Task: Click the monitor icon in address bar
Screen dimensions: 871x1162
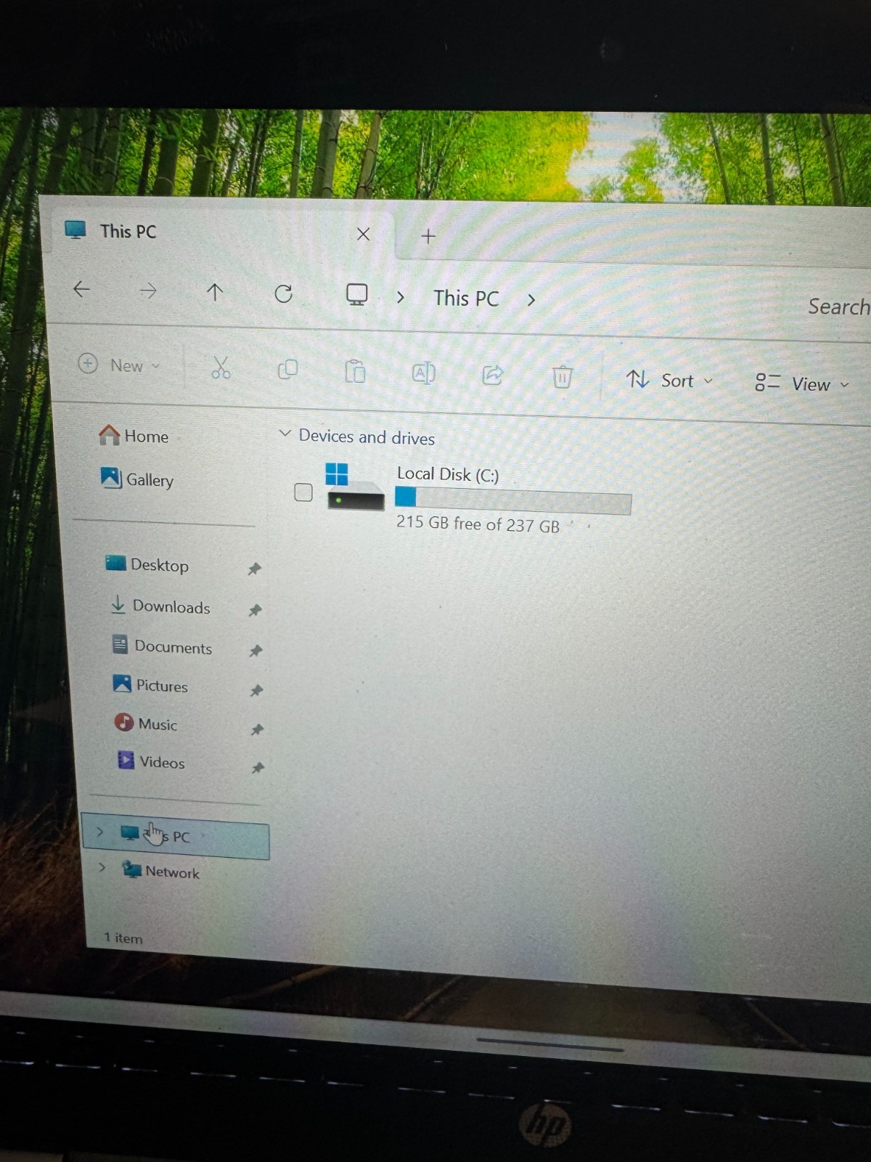Action: click(x=356, y=295)
